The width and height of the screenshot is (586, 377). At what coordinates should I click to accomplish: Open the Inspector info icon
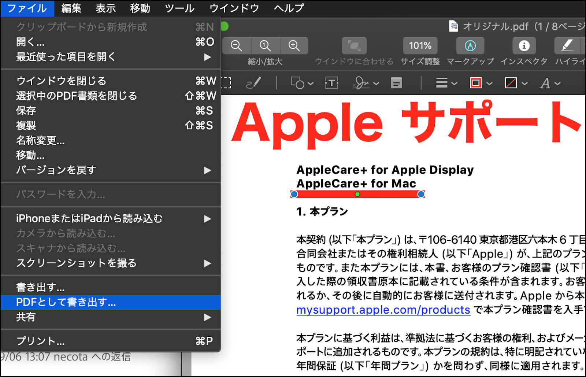click(x=524, y=46)
